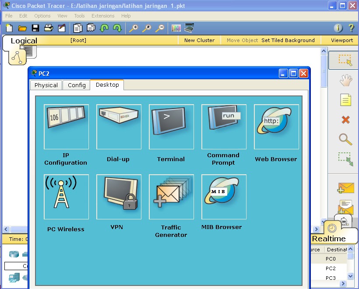Click the Viewport button
Image resolution: width=359 pixels, height=289 pixels.
342,40
